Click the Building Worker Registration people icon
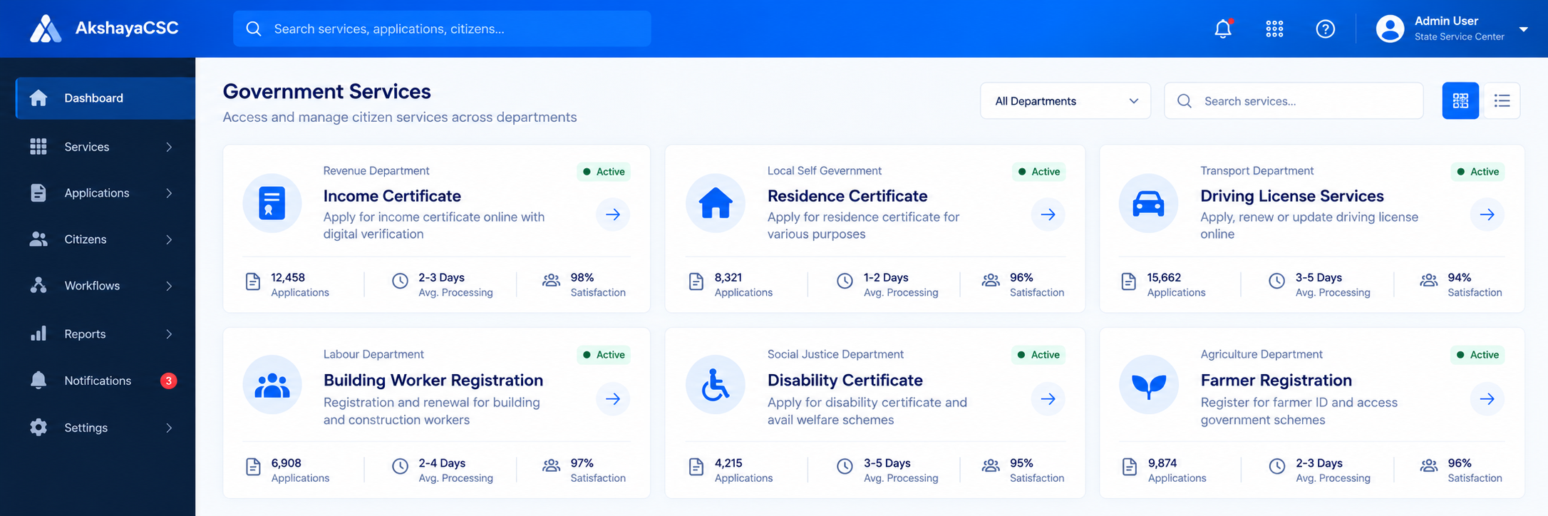The image size is (1548, 516). (x=272, y=385)
